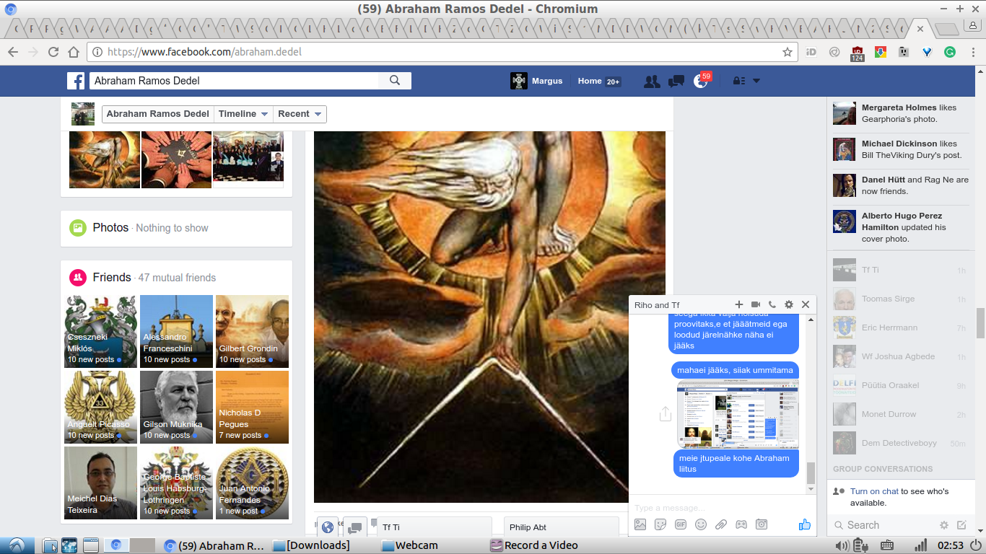Click the extension icon showing 124 badge
The height and width of the screenshot is (554, 986).
click(x=858, y=53)
